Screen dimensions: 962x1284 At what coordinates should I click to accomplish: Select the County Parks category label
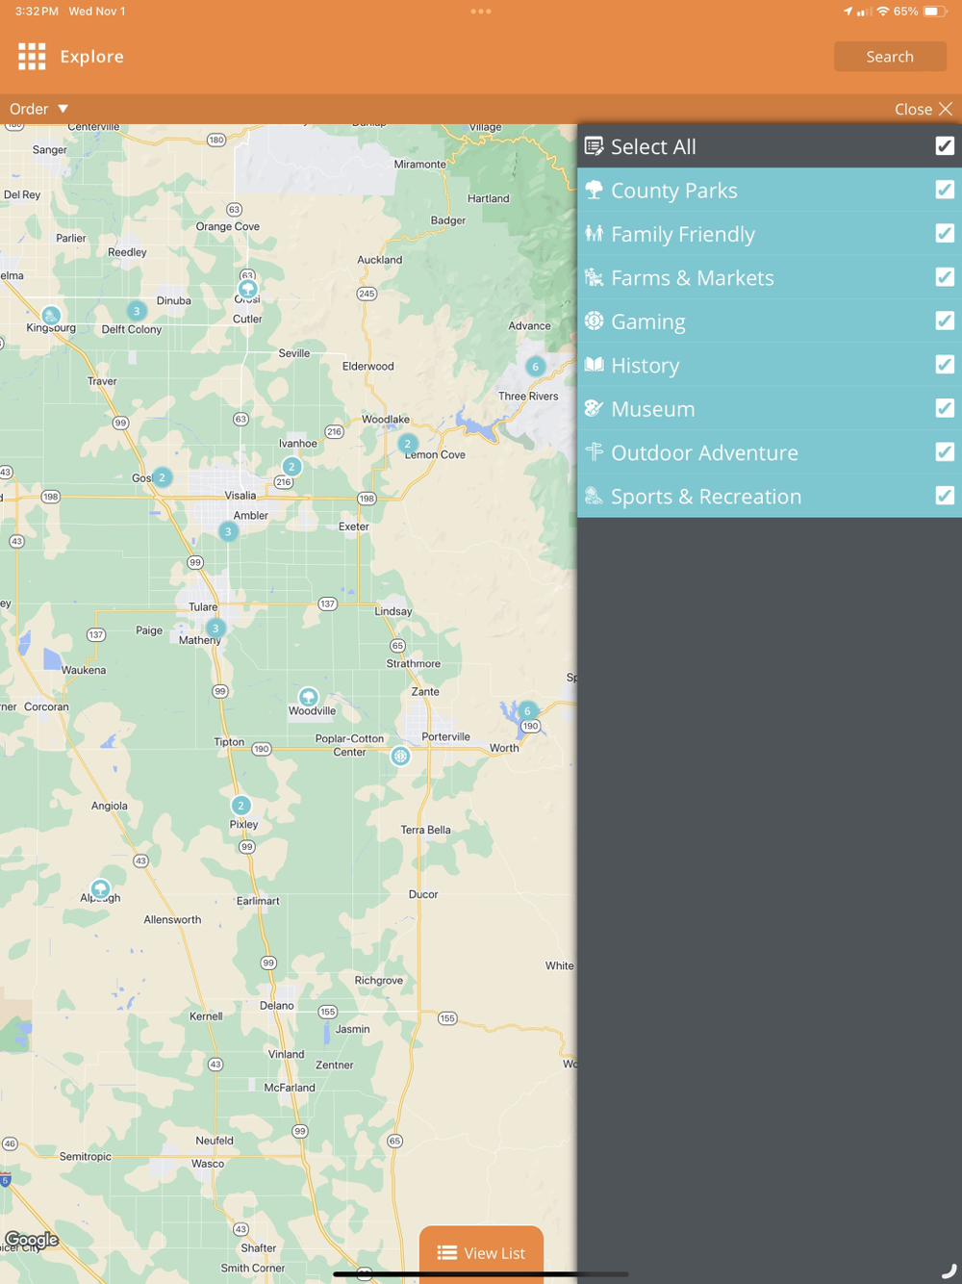(674, 191)
